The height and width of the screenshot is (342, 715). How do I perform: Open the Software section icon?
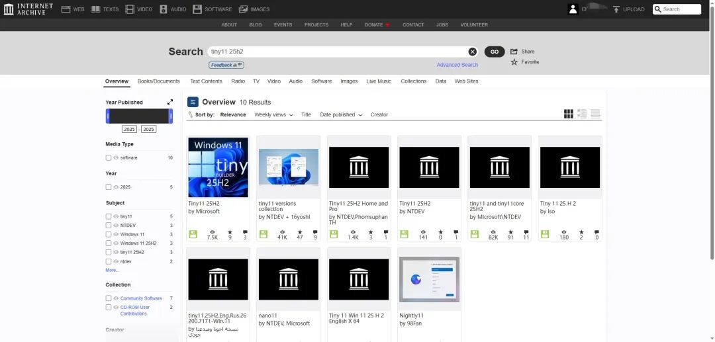(197, 9)
